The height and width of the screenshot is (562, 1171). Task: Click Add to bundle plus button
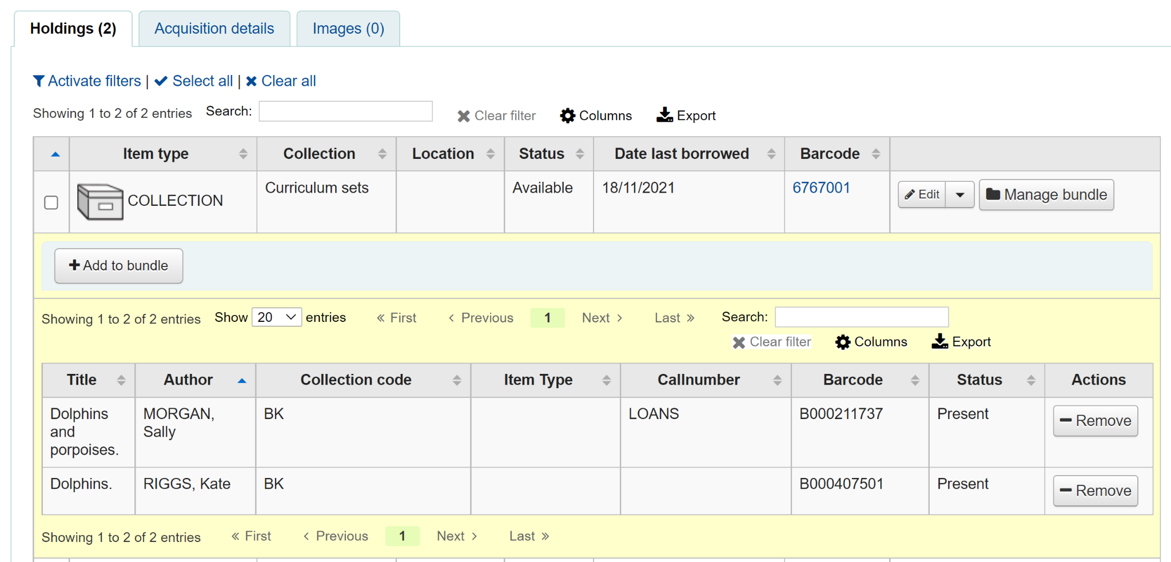pos(118,265)
